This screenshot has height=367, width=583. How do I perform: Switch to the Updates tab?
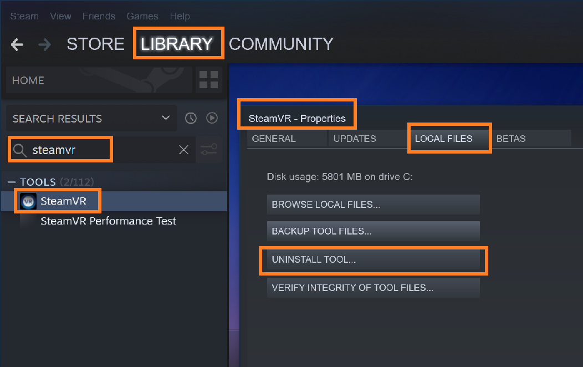click(368, 139)
